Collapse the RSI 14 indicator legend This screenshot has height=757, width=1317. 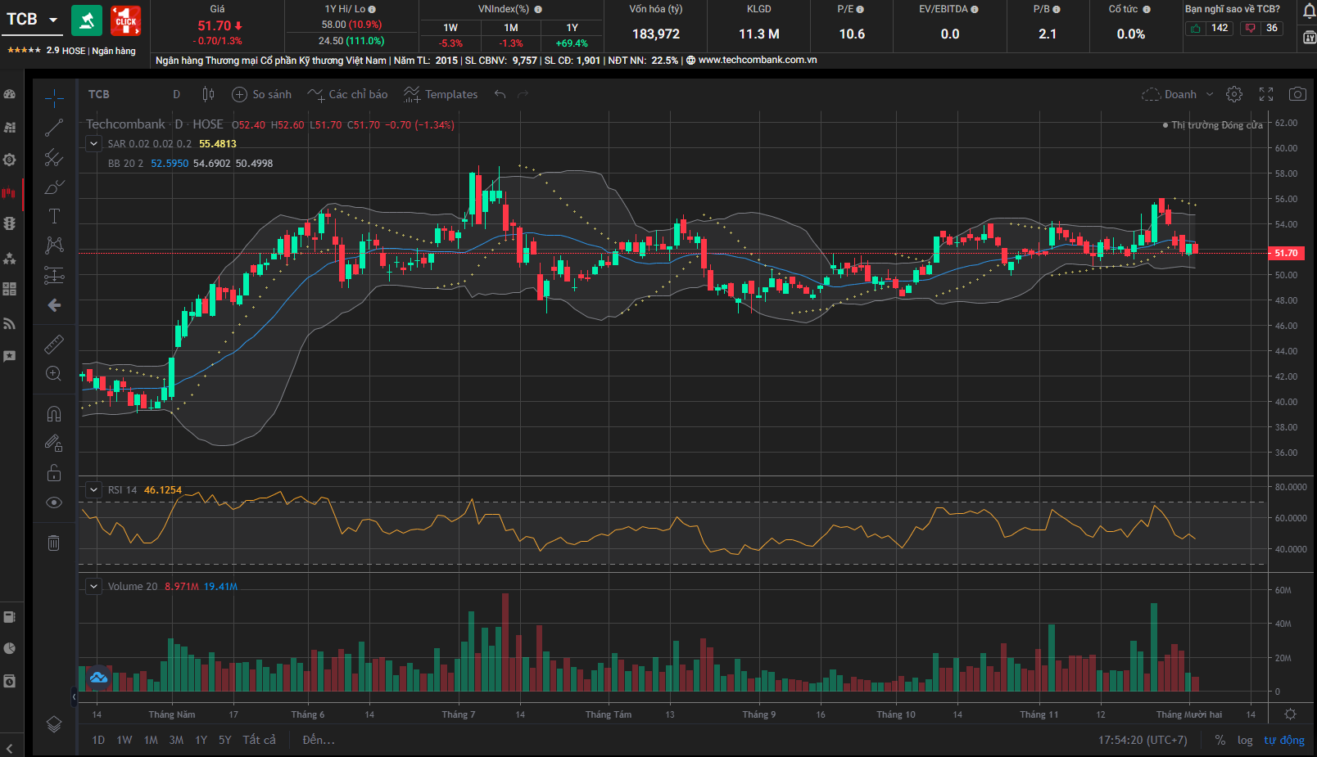(94, 489)
